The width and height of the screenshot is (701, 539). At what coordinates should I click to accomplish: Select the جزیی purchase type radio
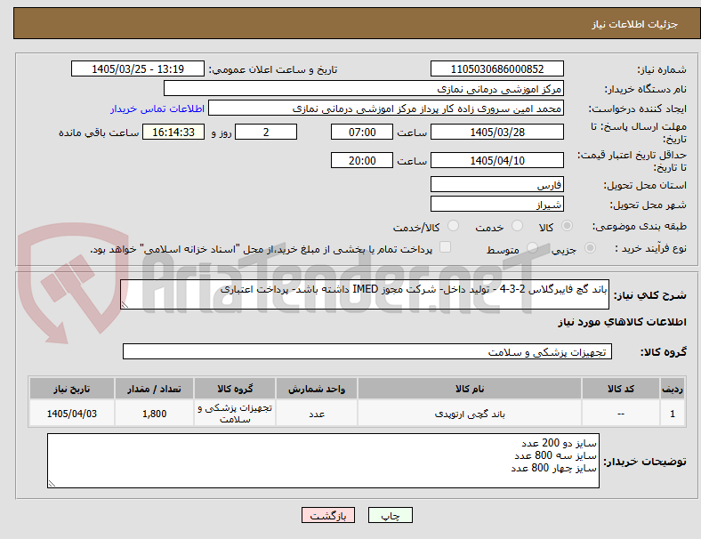[590, 247]
